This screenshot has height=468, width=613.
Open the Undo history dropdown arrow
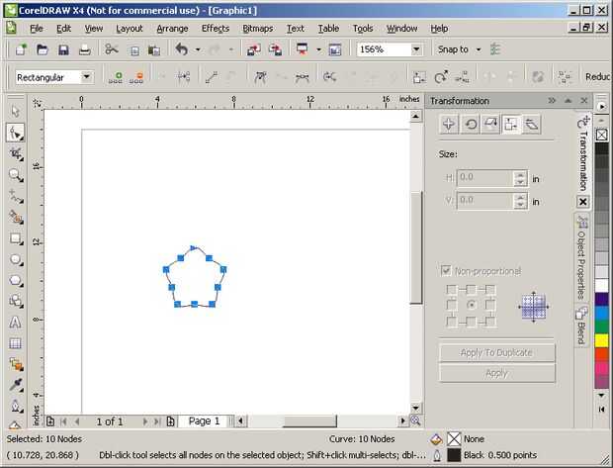198,49
